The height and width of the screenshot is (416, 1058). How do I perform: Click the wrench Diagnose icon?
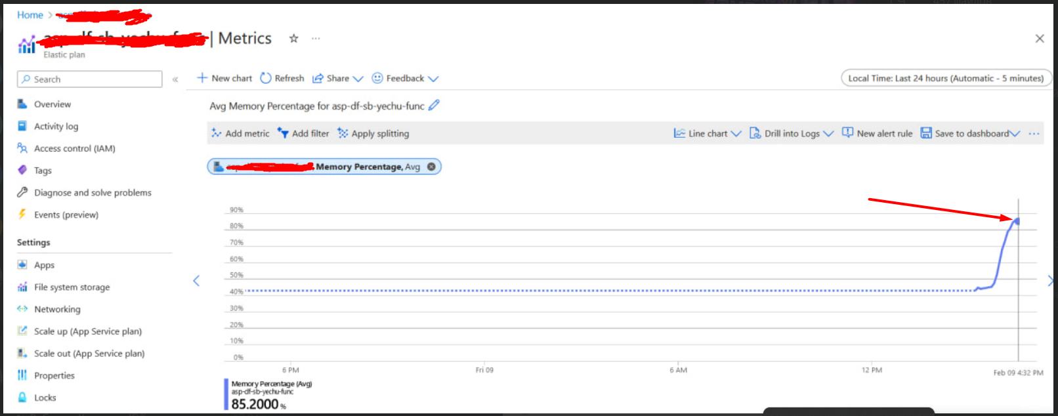pos(22,192)
